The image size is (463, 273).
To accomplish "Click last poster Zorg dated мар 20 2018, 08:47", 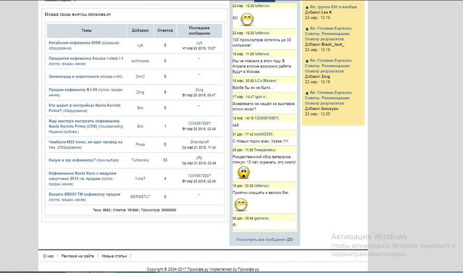I will pos(199,90).
